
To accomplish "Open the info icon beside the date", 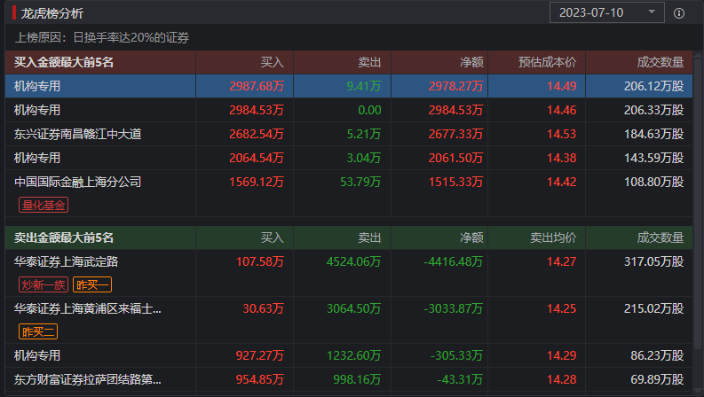I will pos(679,13).
